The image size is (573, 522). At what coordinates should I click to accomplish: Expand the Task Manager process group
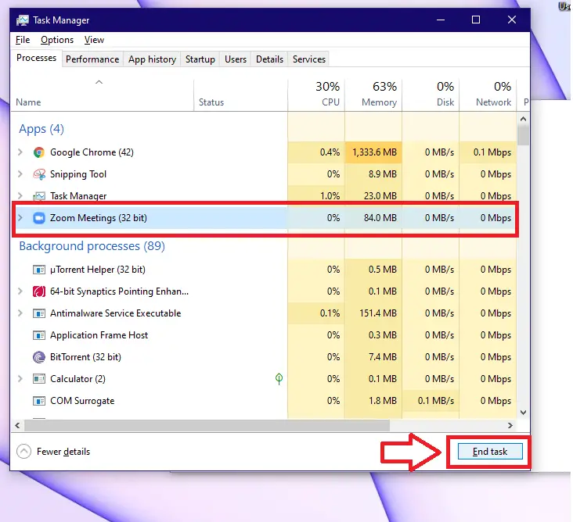point(20,196)
